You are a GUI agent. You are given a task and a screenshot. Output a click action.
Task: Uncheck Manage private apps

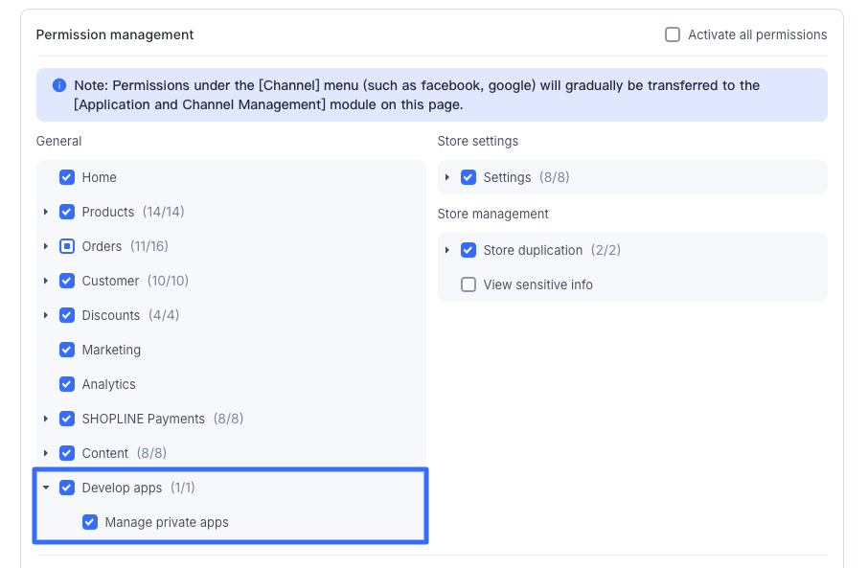click(90, 522)
